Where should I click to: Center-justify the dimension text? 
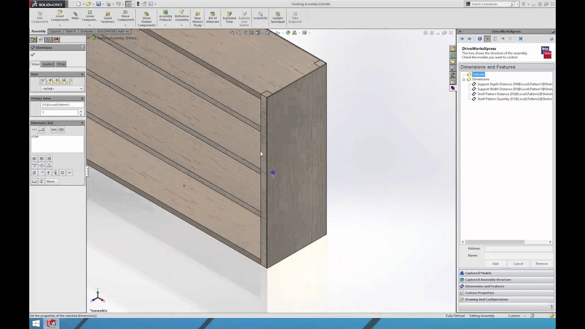pyautogui.click(x=42, y=159)
